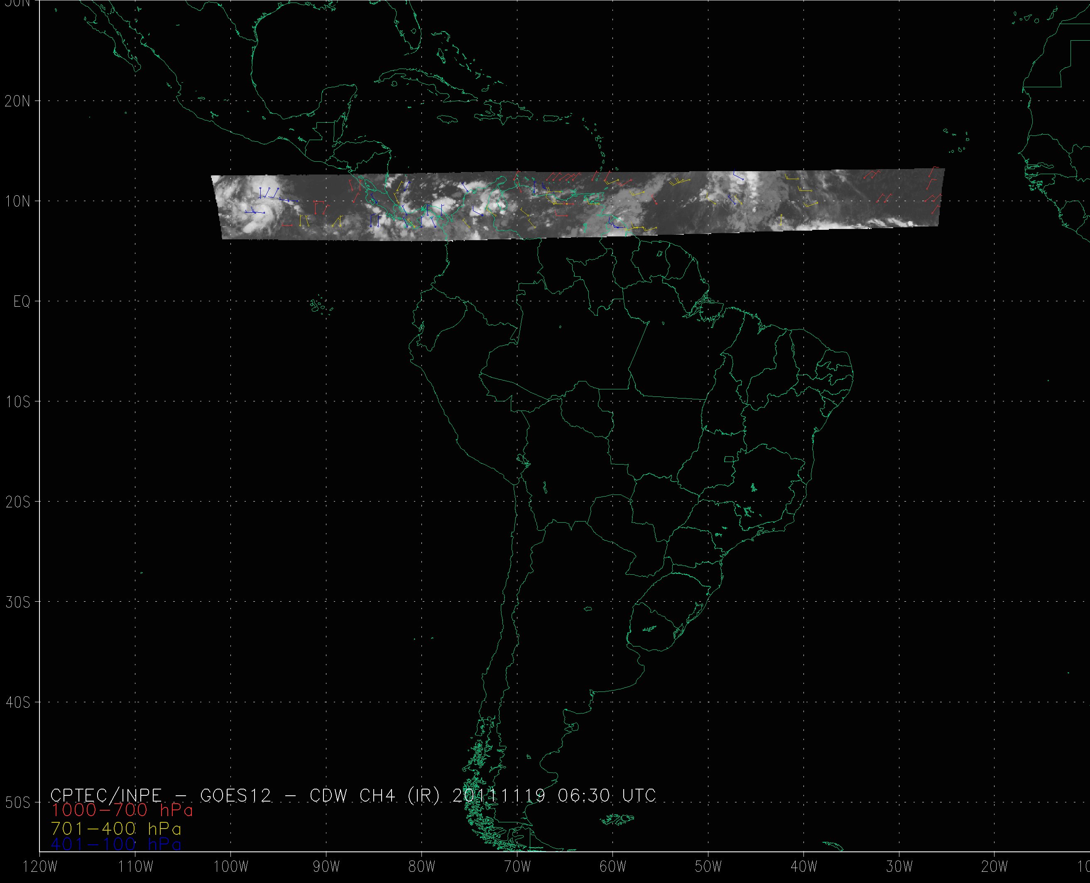Click the 20N latitude axis label
1090x883 pixels.
click(x=18, y=101)
